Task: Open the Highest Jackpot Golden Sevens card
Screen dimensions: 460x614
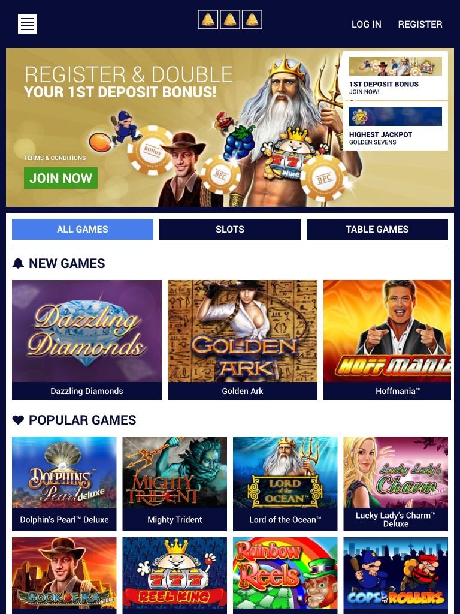Action: tap(395, 126)
